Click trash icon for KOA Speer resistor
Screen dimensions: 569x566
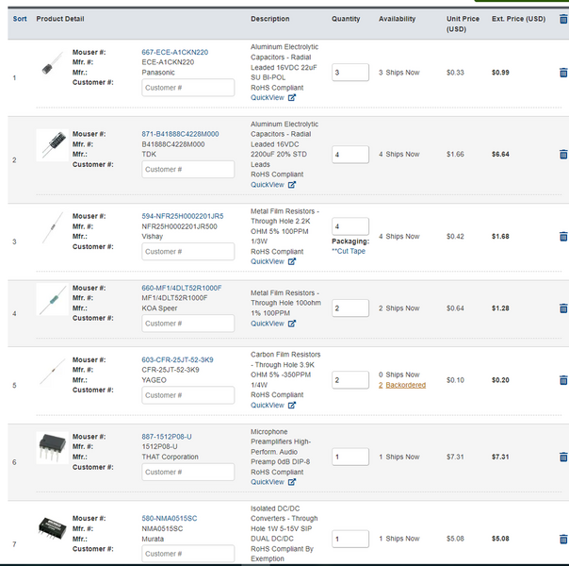coord(562,308)
